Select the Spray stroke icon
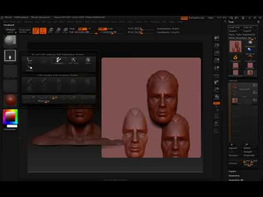Image resolution: width=263 pixels, height=197 pixels. 88,60
